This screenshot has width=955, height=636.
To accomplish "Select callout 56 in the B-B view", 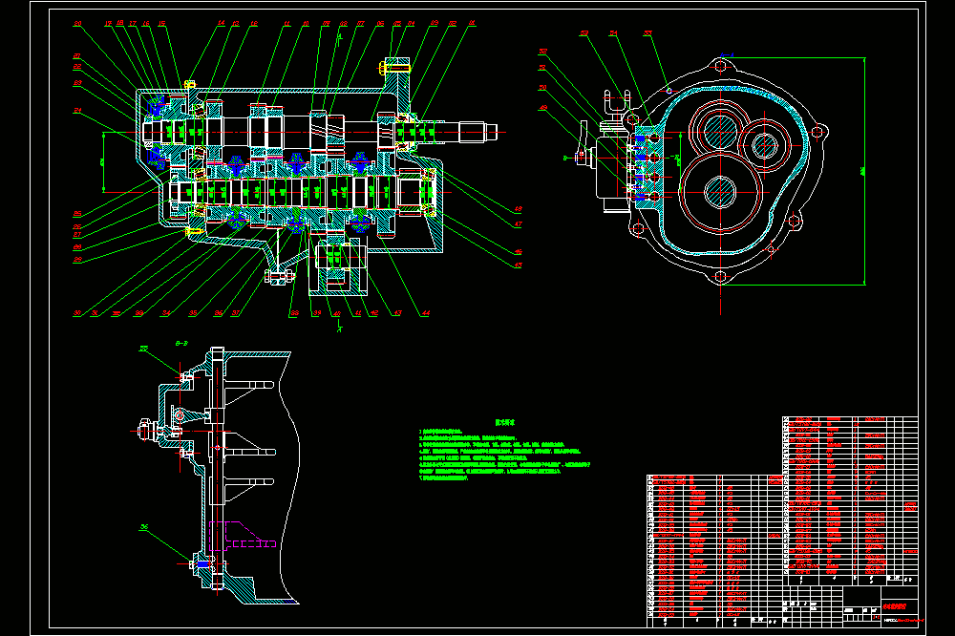I will (x=144, y=527).
